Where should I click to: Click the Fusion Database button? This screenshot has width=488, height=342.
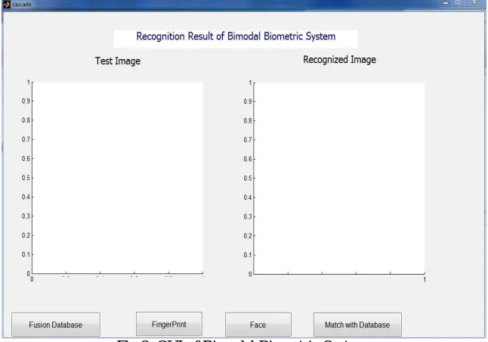[x=56, y=325]
